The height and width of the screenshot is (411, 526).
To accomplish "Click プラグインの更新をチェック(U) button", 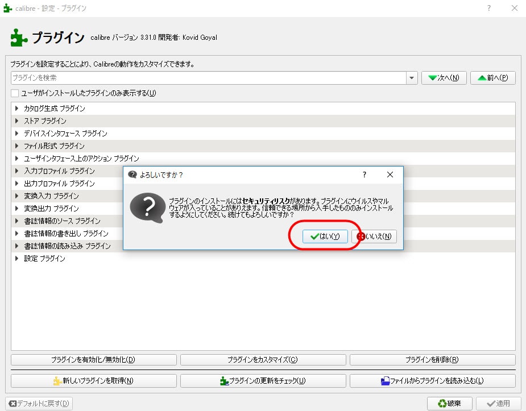I will pyautogui.click(x=263, y=381).
